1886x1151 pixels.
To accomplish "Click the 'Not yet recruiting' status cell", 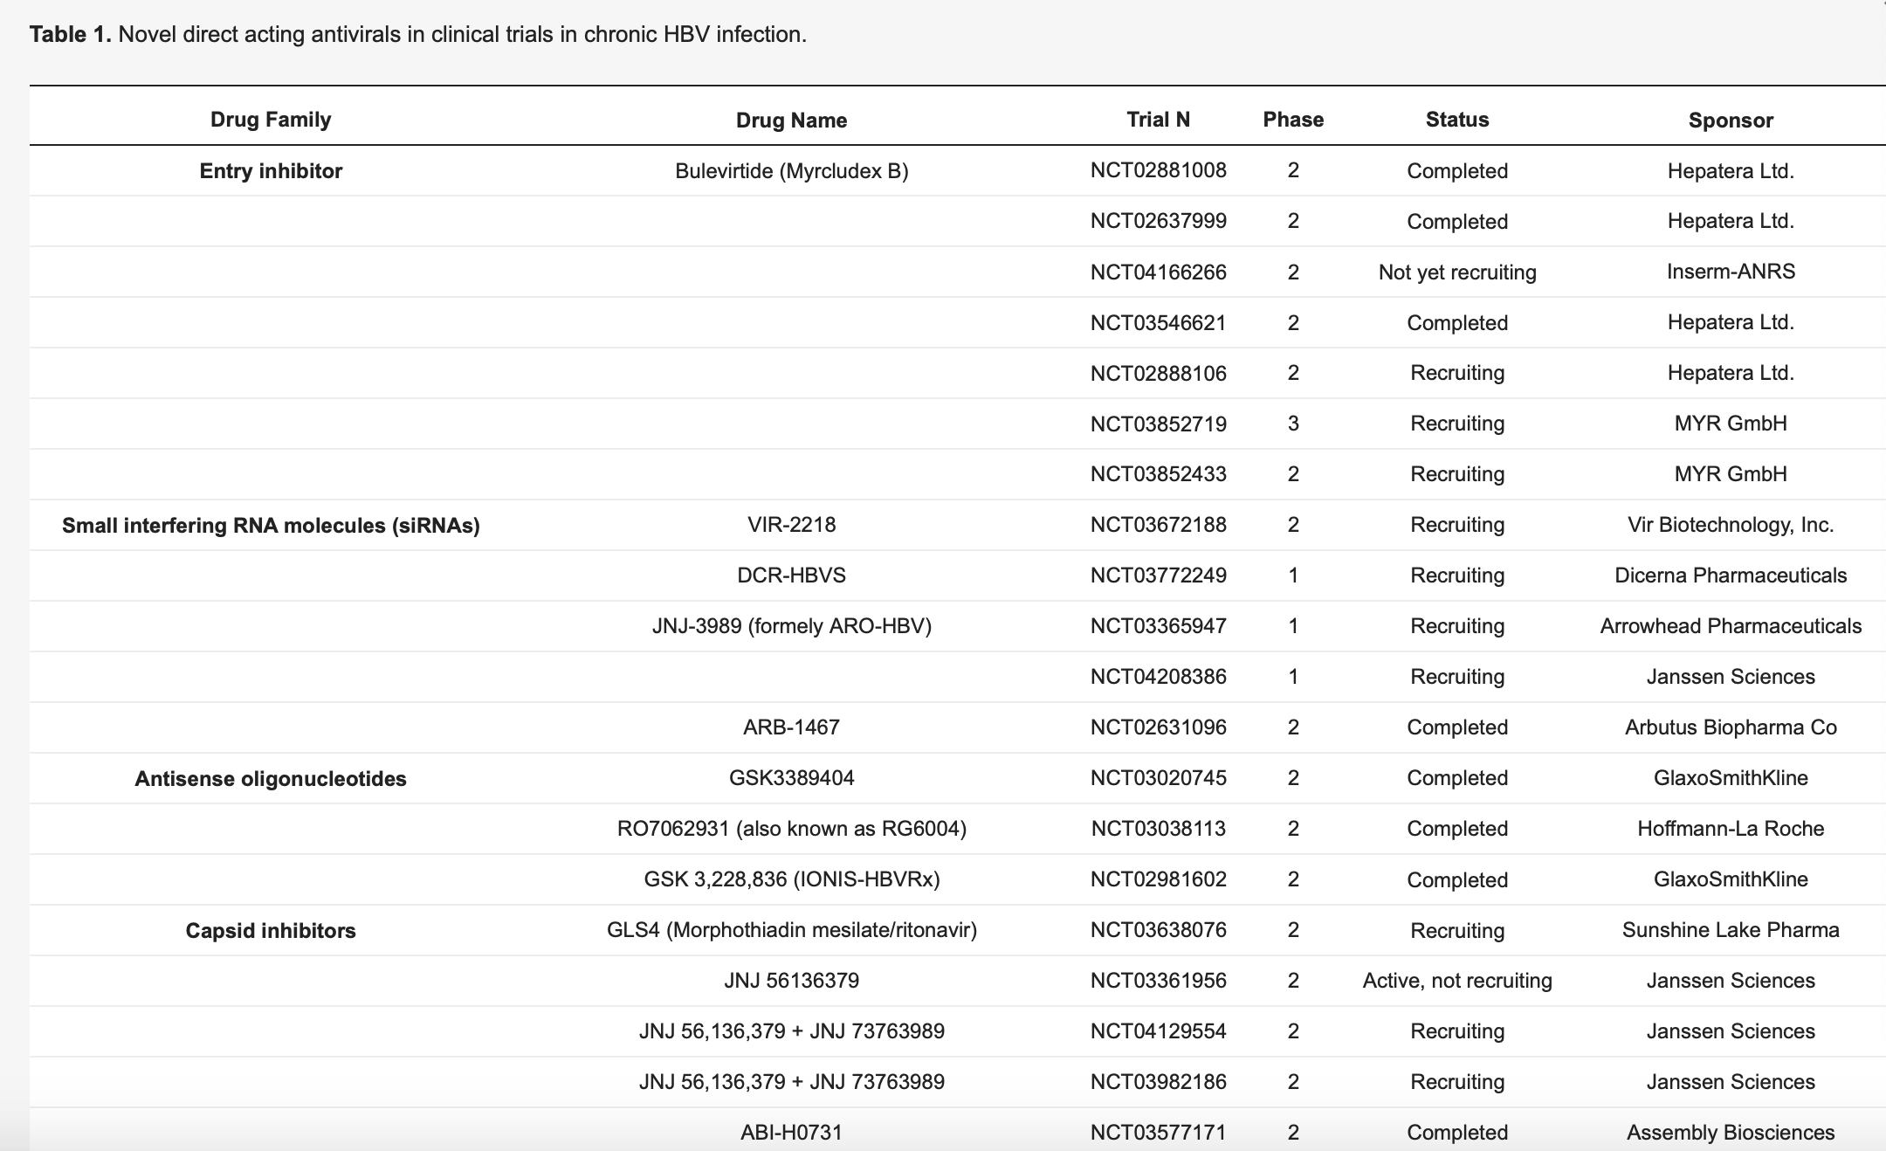I will click(x=1457, y=272).
